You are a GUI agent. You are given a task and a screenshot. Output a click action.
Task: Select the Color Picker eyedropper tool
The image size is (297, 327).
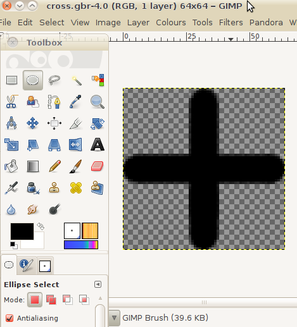75,102
